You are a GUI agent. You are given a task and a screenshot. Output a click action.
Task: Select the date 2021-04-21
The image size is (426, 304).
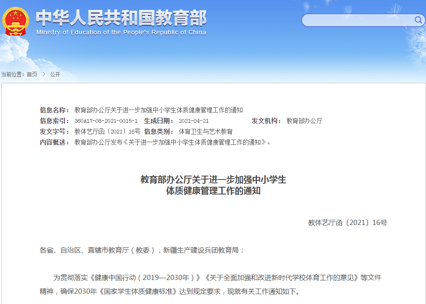194,121
